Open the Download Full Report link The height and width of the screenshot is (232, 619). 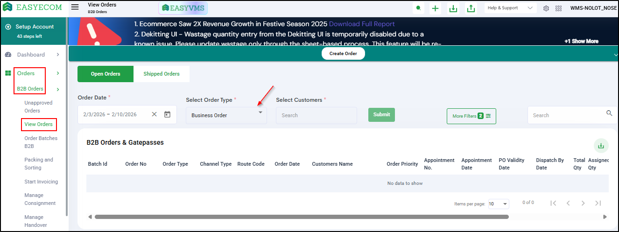pos(362,24)
